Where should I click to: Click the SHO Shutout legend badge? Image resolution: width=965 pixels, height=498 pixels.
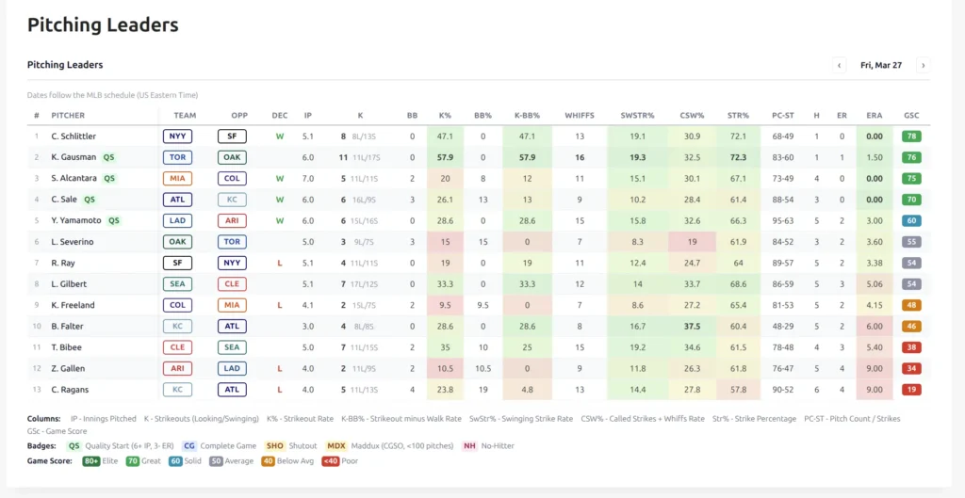pyautogui.click(x=274, y=446)
